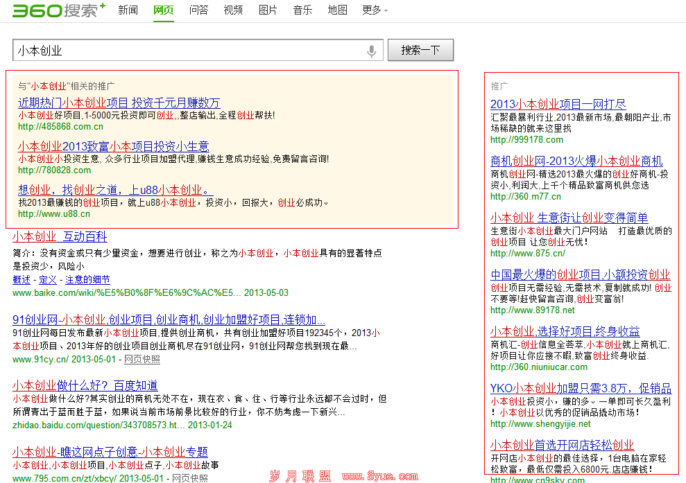
Task: Click the microphone voice search icon
Action: pos(372,51)
